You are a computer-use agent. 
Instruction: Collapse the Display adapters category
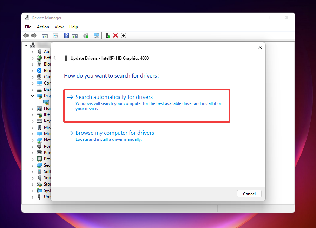coord(32,96)
